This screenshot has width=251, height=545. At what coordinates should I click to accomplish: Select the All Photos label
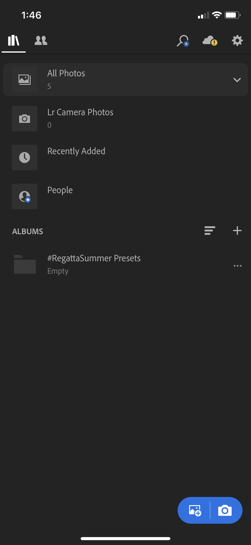66,73
